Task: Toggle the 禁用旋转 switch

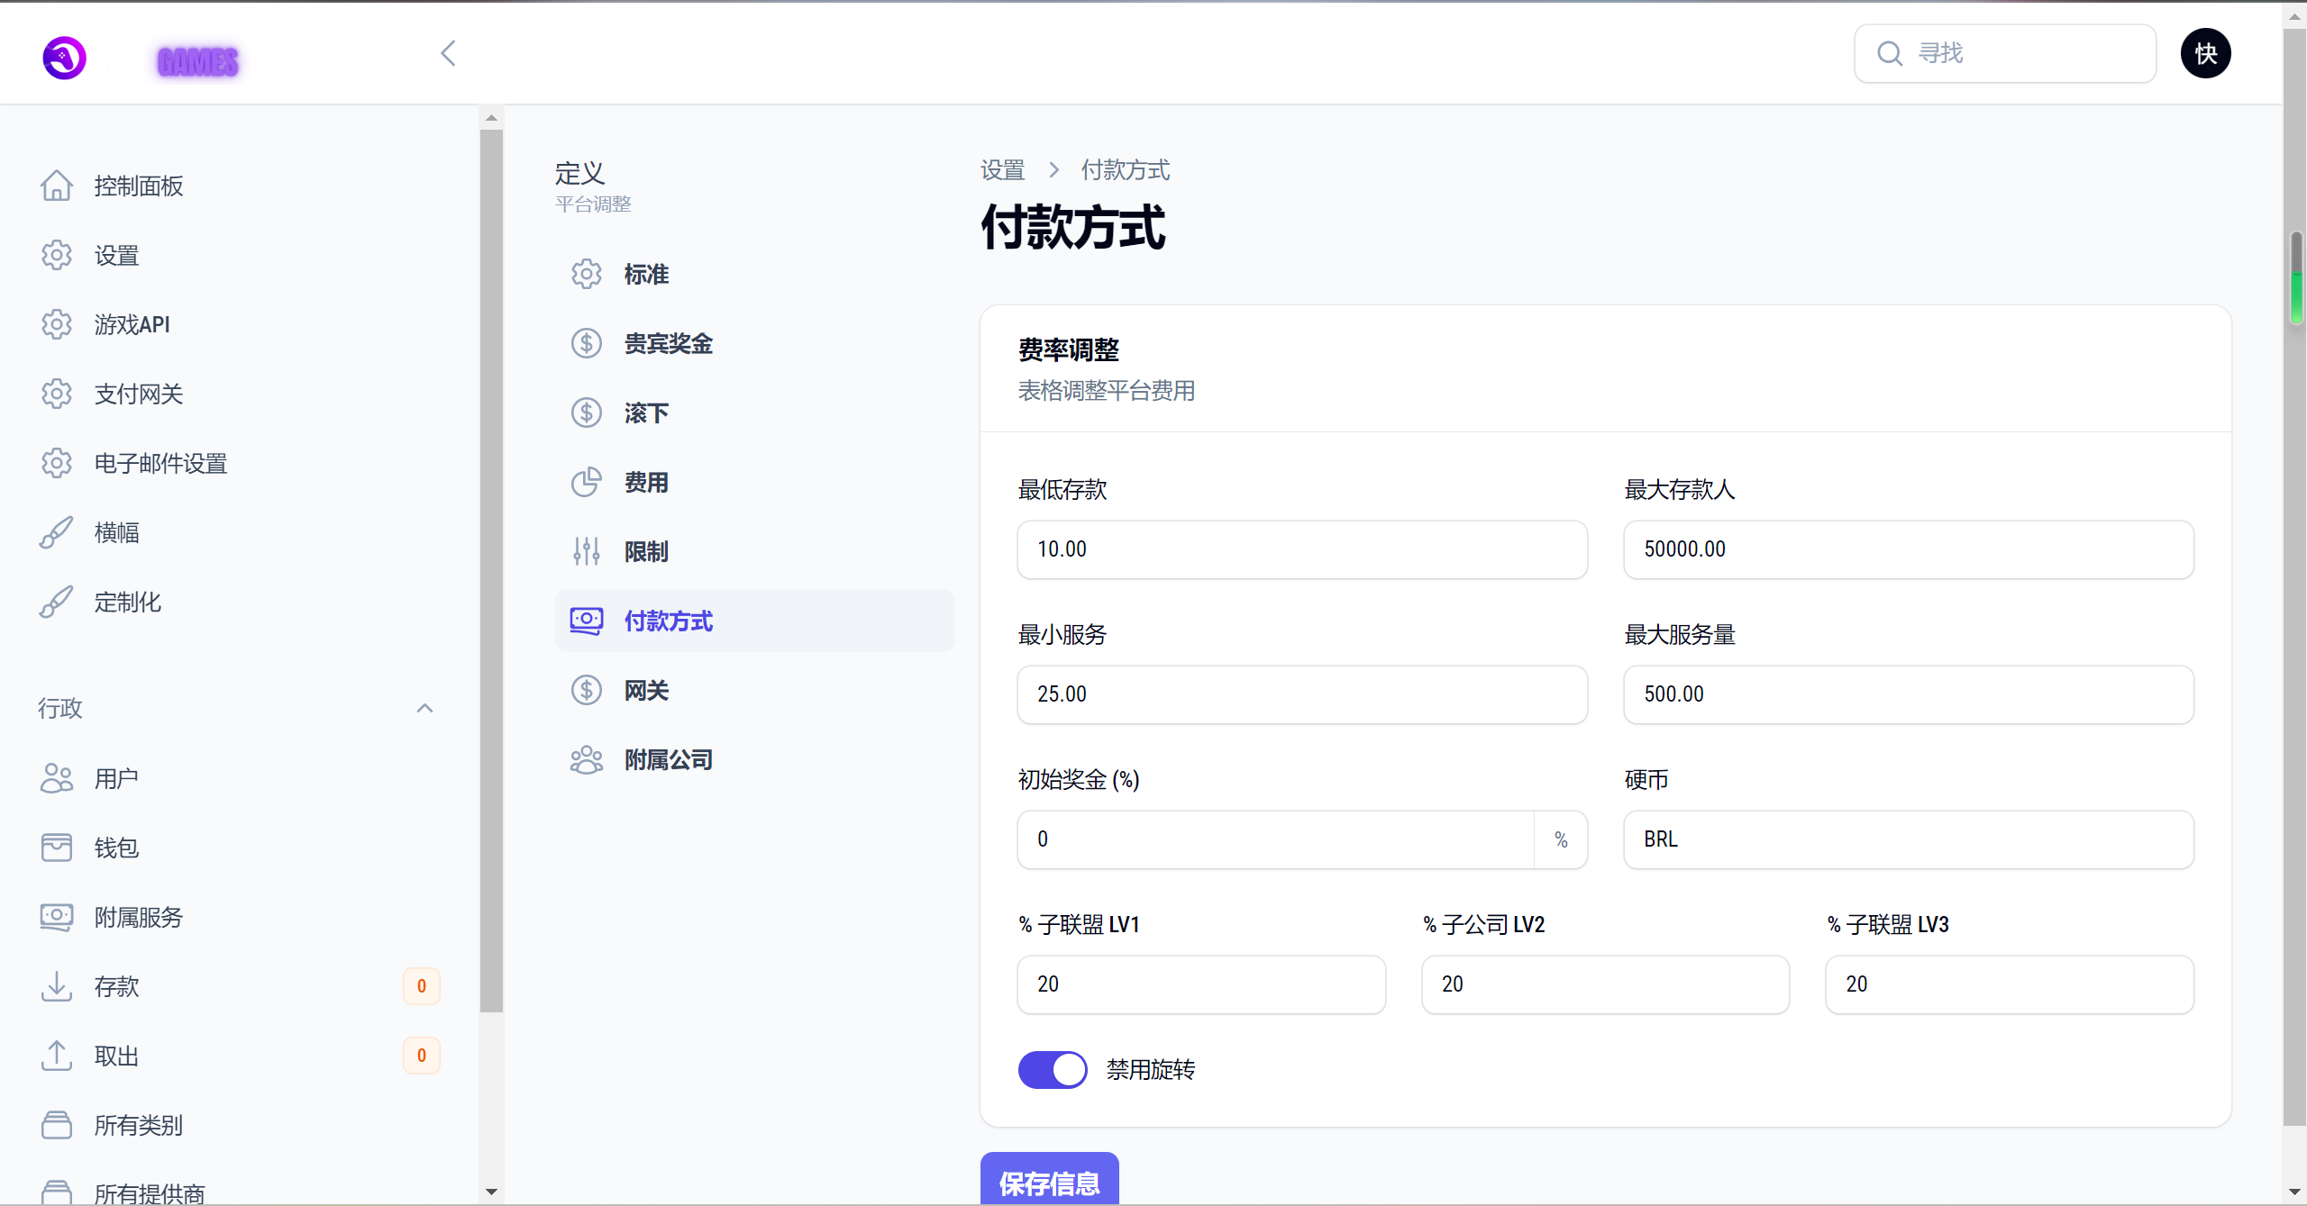Action: tap(1053, 1070)
